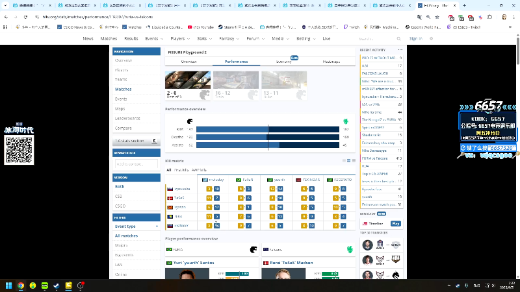This screenshot has width=520, height=292.
Task: Show All kills in Kill matrix
Action: coord(168,170)
